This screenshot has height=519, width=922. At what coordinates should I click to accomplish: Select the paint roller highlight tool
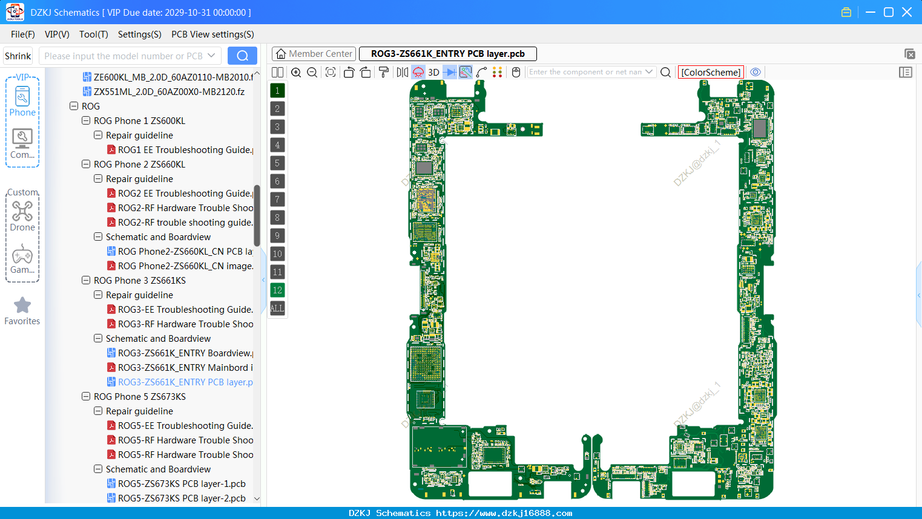[x=384, y=72]
